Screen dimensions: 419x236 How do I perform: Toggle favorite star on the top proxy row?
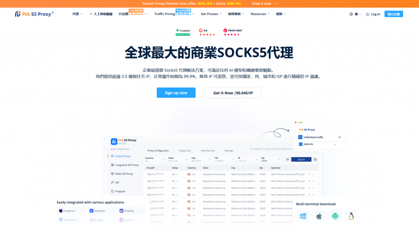click(x=314, y=174)
